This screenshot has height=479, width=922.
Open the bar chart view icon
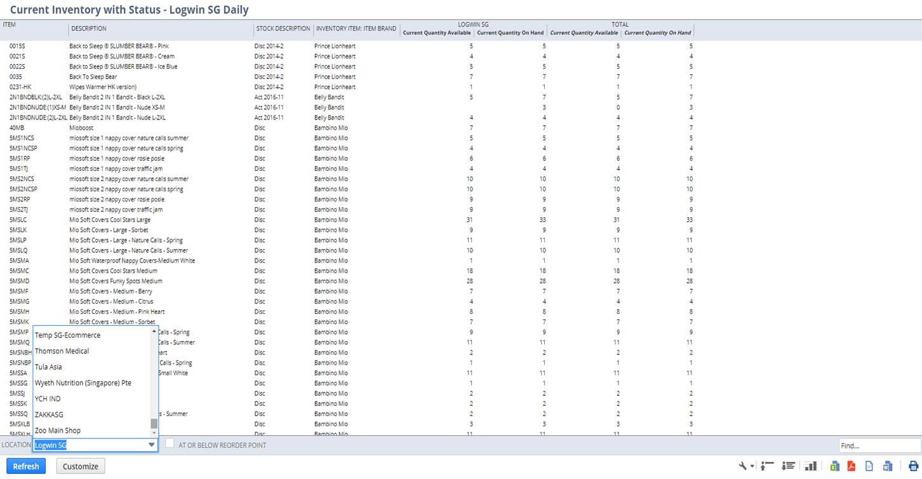(x=810, y=466)
